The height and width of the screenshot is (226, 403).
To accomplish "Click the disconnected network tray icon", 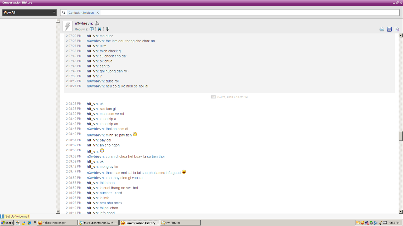I will (x=367, y=223).
